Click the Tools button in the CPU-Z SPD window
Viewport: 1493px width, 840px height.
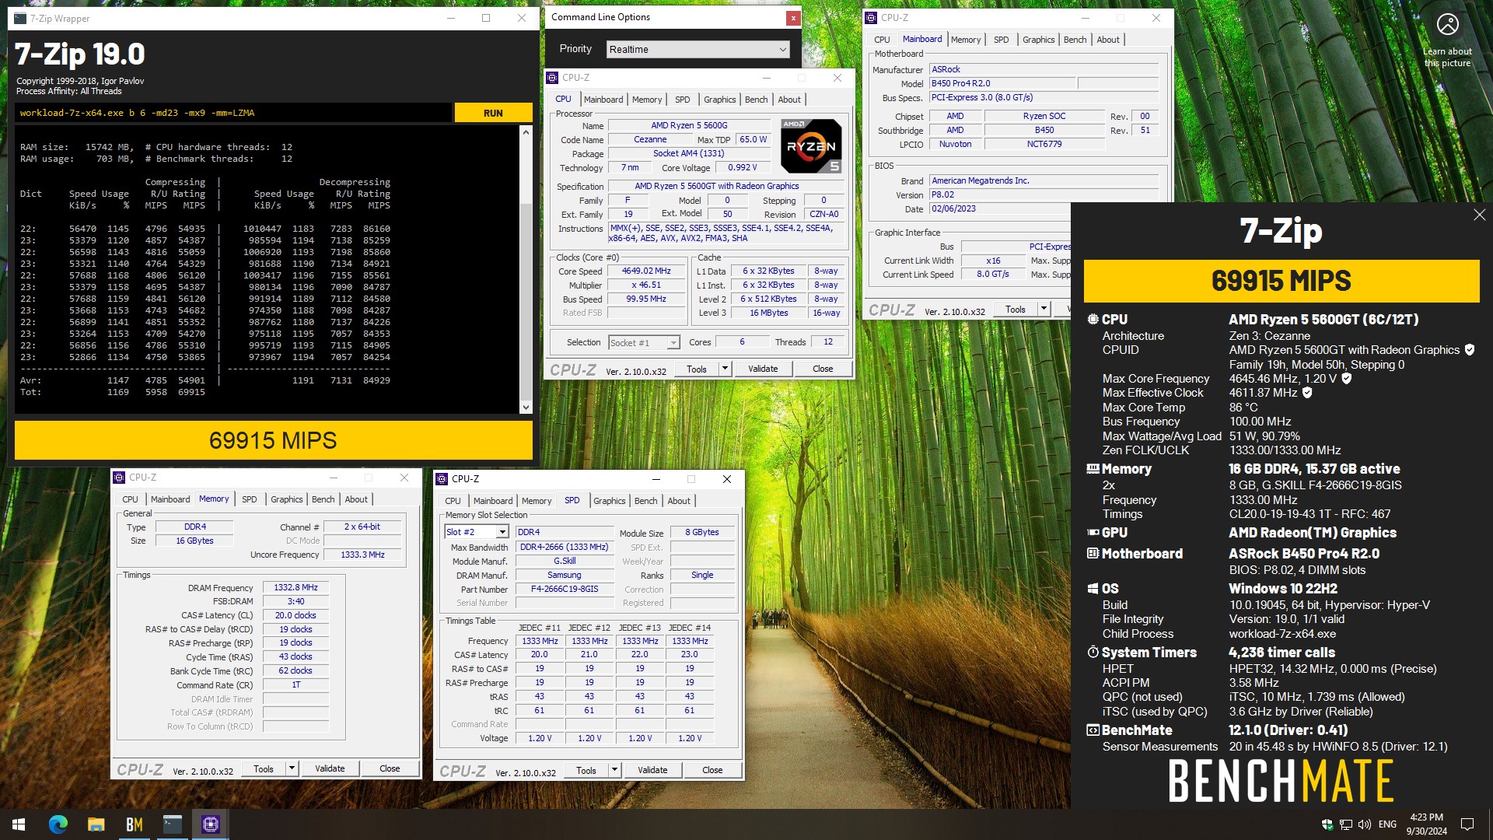pos(586,770)
